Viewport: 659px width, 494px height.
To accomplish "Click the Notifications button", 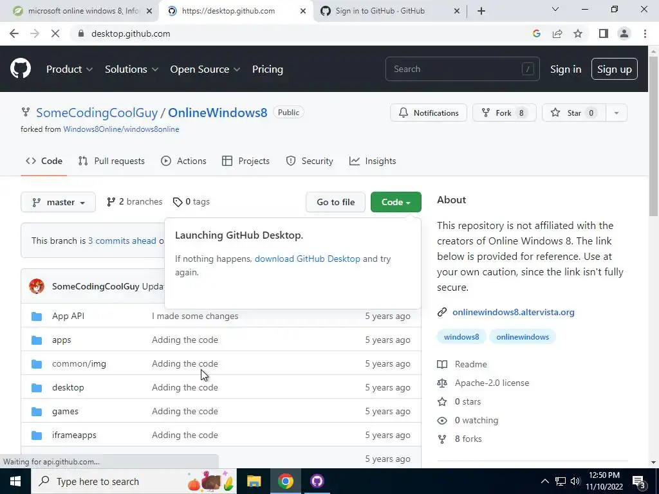I will (x=428, y=113).
